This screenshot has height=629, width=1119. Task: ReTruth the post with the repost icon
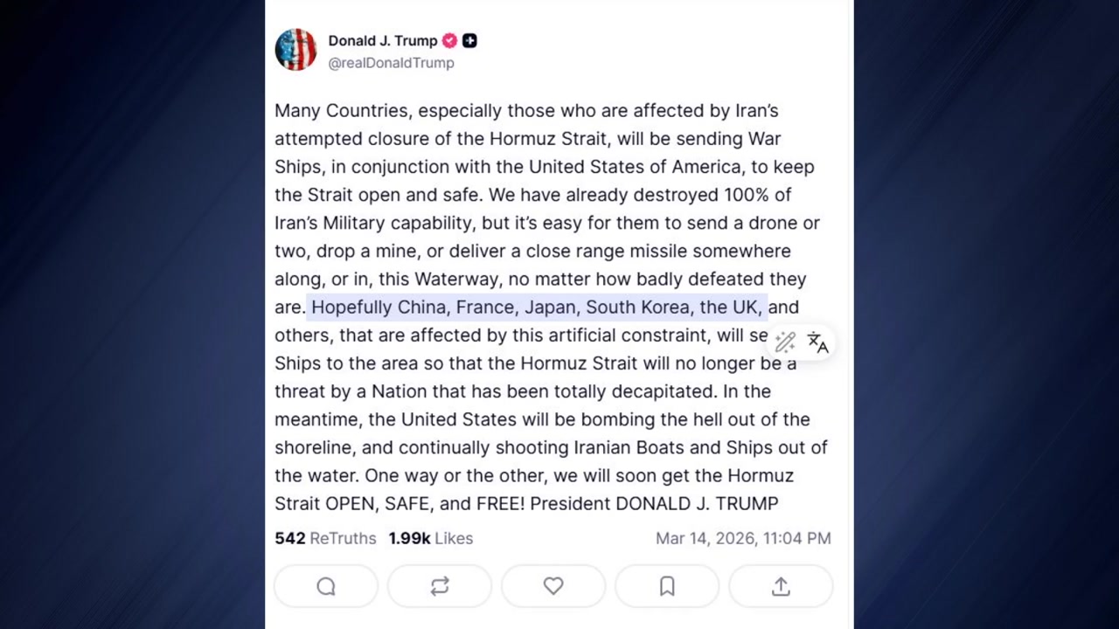[x=440, y=587]
